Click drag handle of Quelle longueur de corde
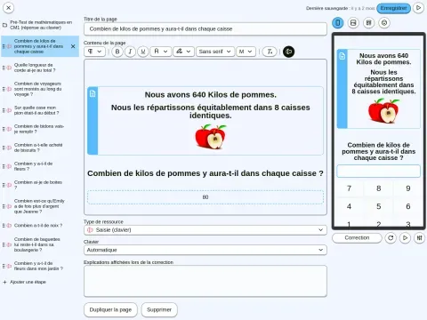The height and width of the screenshot is (320, 427). coord(4,68)
